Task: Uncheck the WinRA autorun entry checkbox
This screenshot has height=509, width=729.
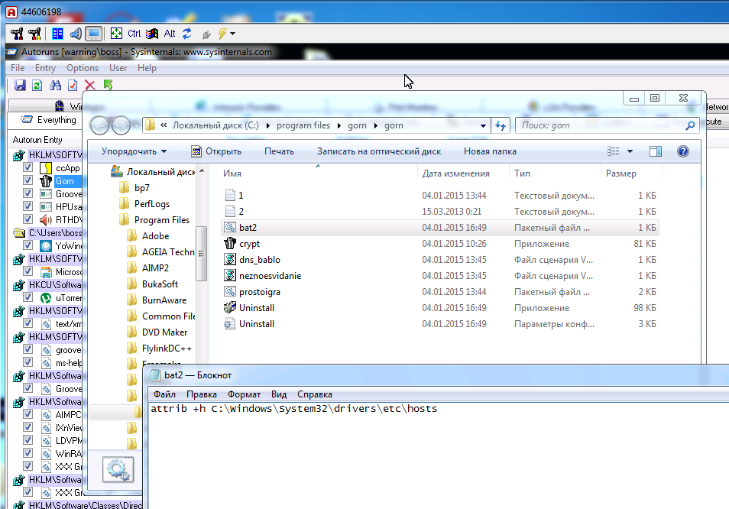Action: point(28,453)
